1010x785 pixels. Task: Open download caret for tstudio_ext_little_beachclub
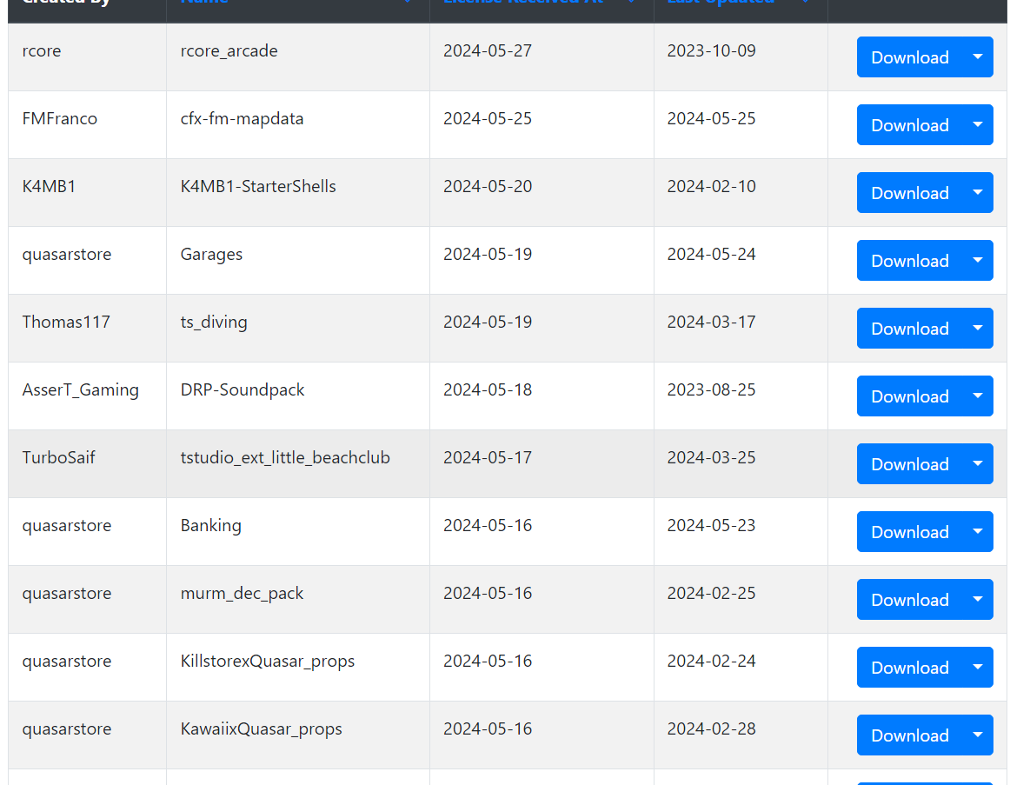(x=978, y=463)
